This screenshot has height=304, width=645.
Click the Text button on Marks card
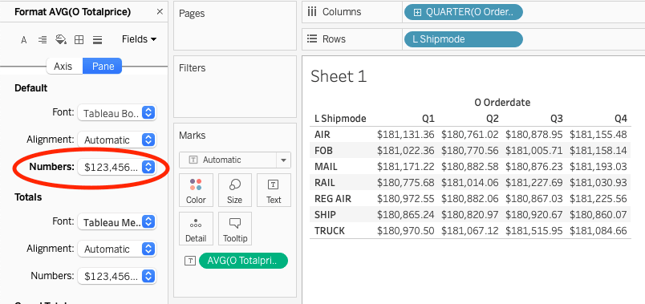[274, 190]
